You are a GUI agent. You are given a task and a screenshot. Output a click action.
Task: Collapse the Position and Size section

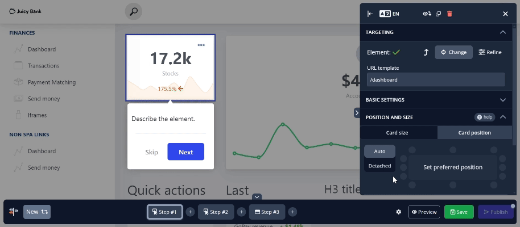coord(502,117)
